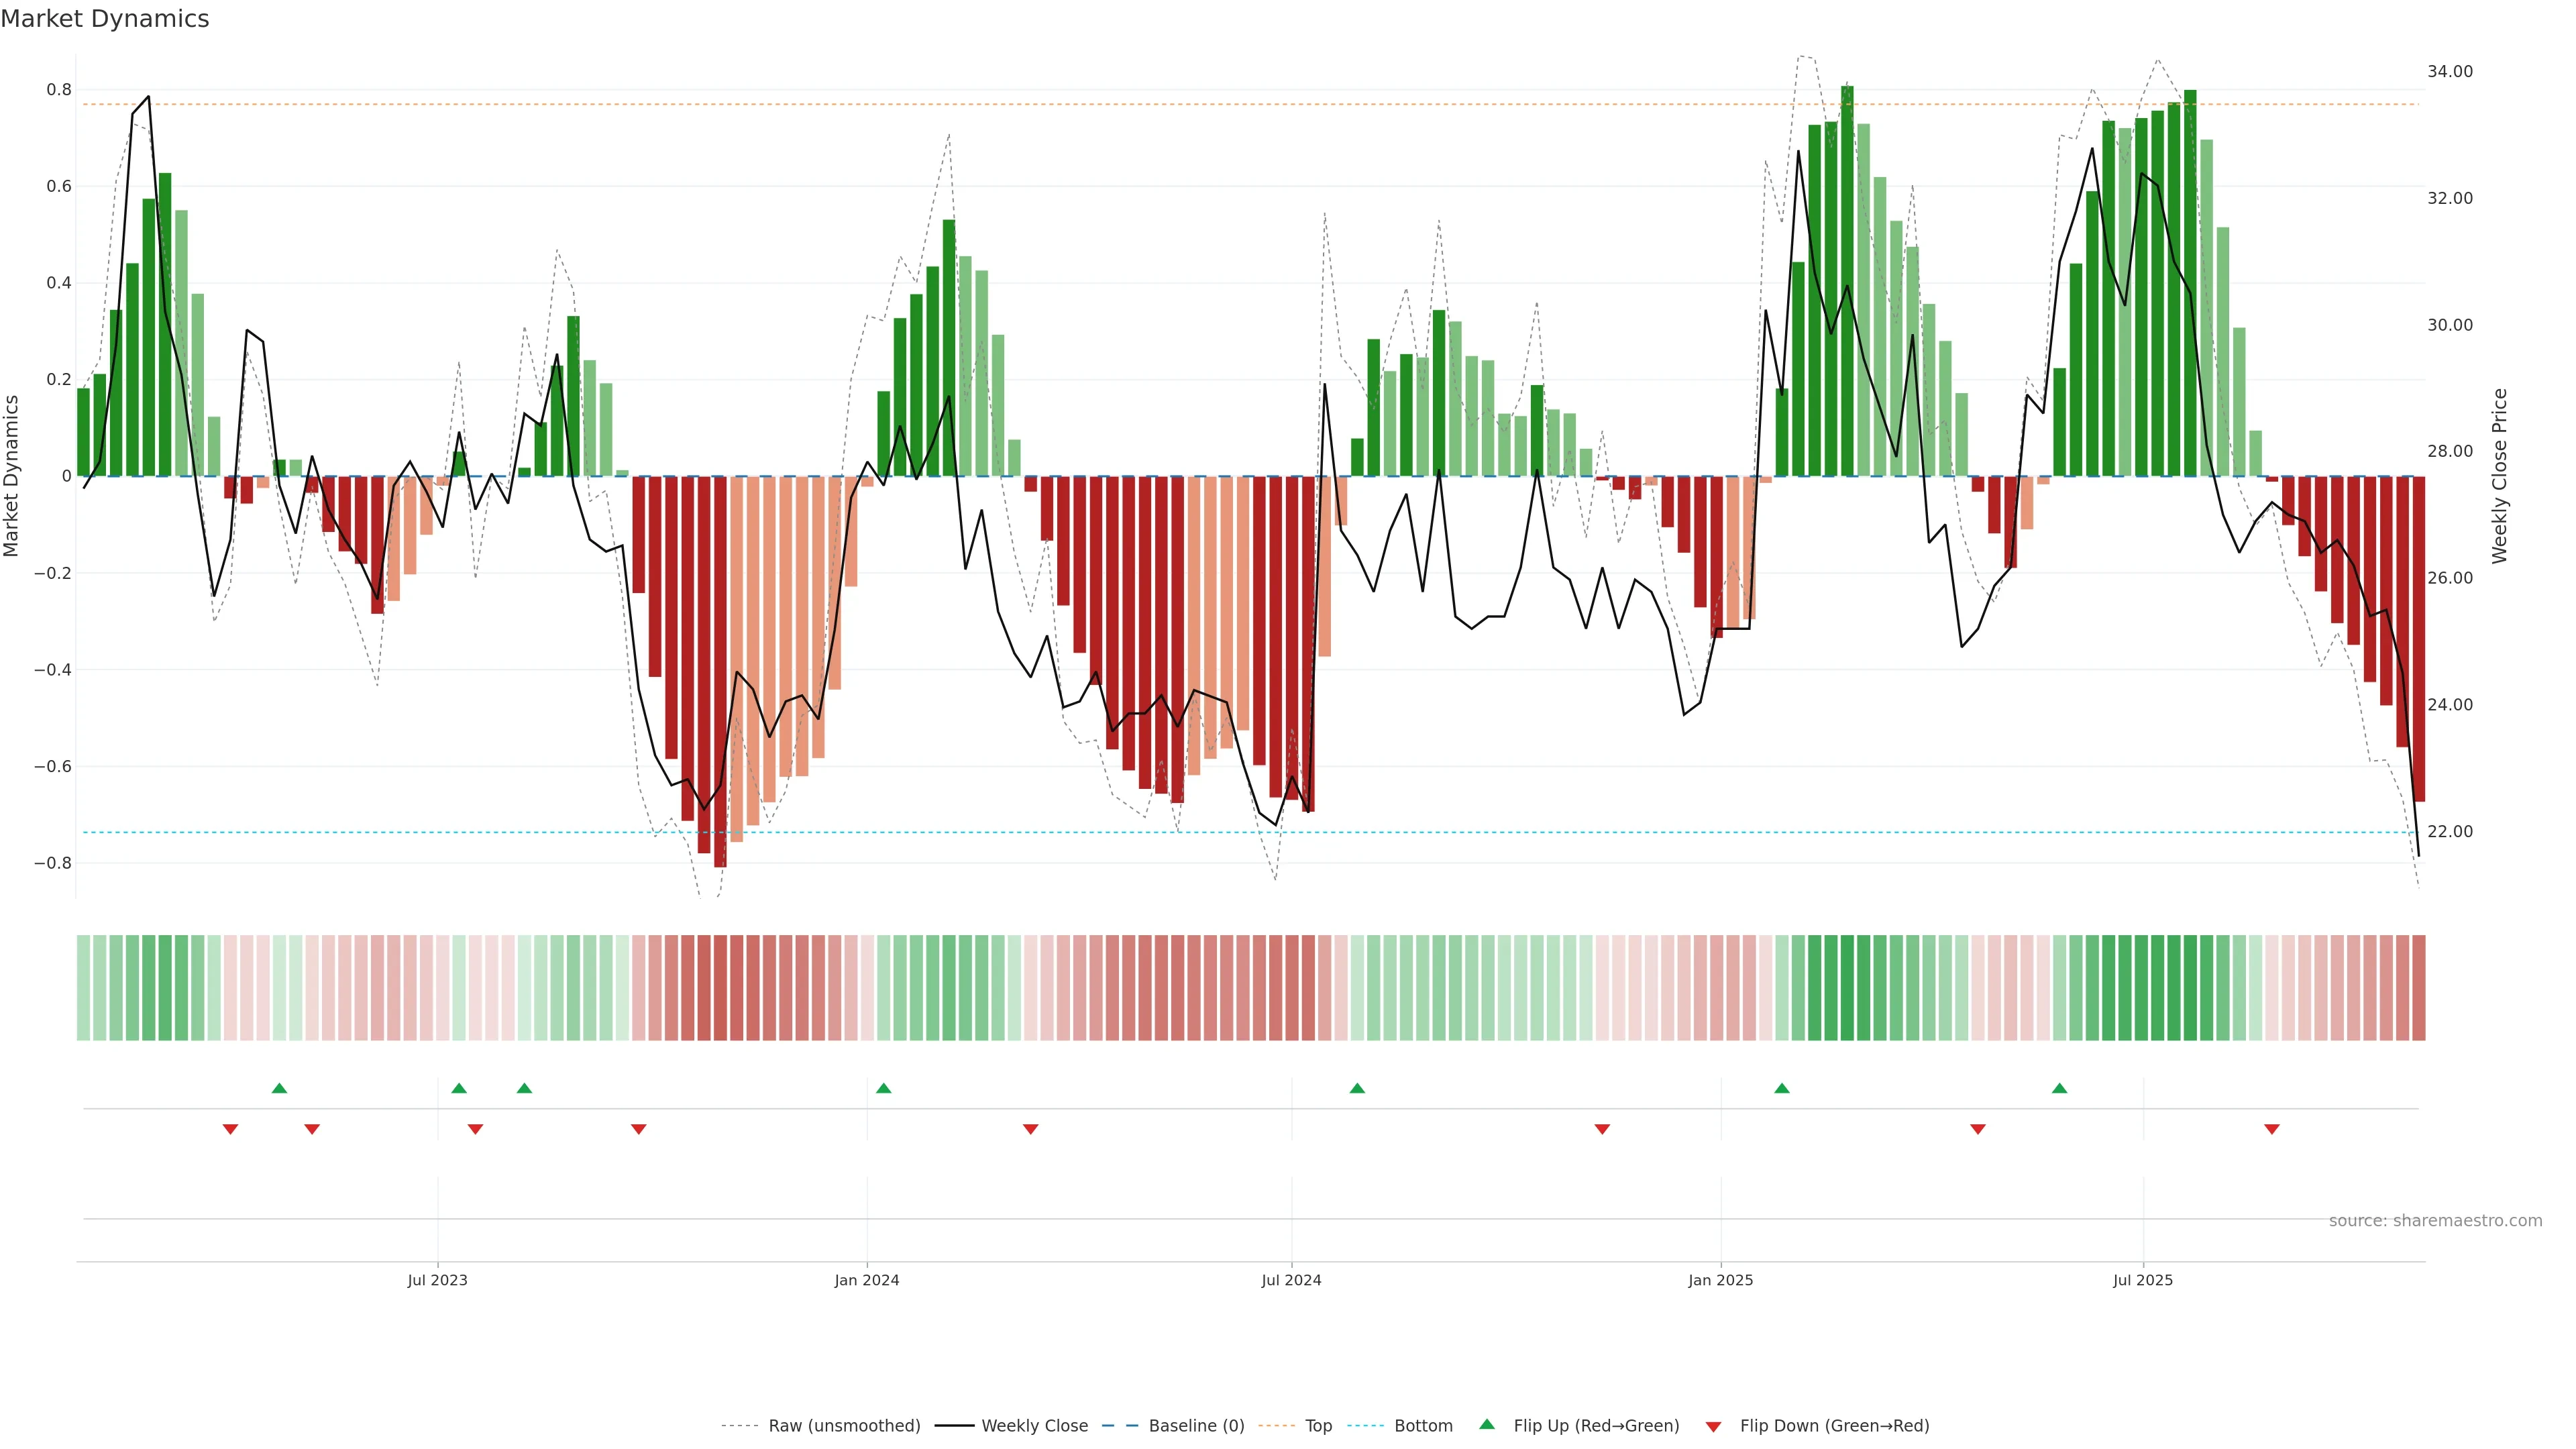Click the Jul 2023 x-axis label

tap(437, 1280)
